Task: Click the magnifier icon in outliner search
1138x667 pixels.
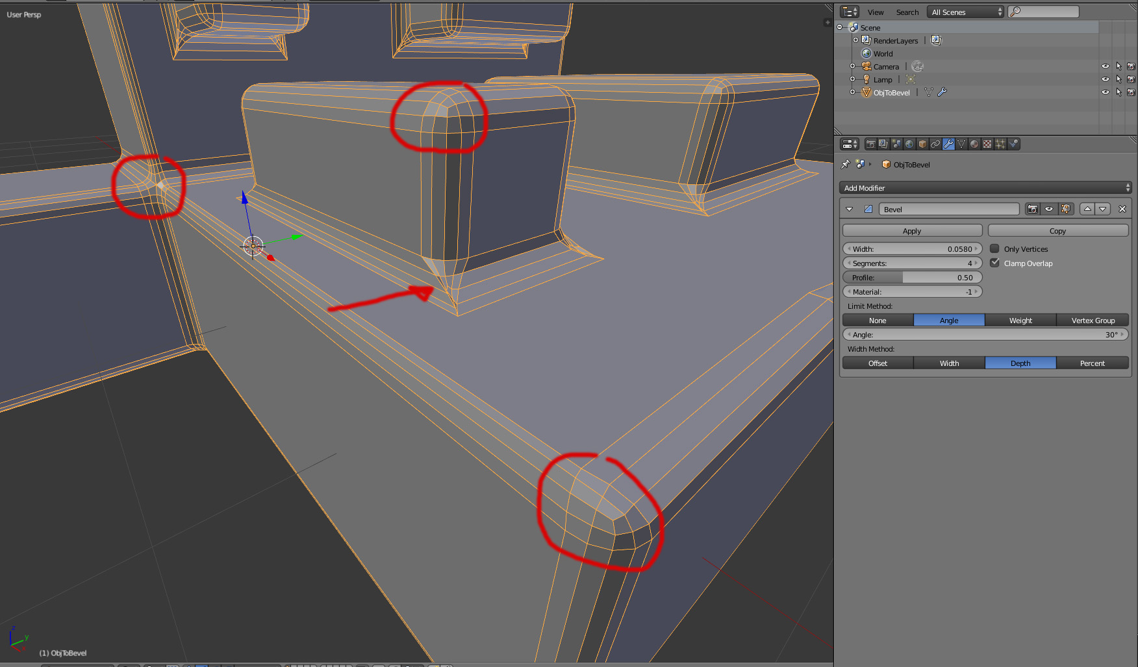Action: coord(1015,12)
